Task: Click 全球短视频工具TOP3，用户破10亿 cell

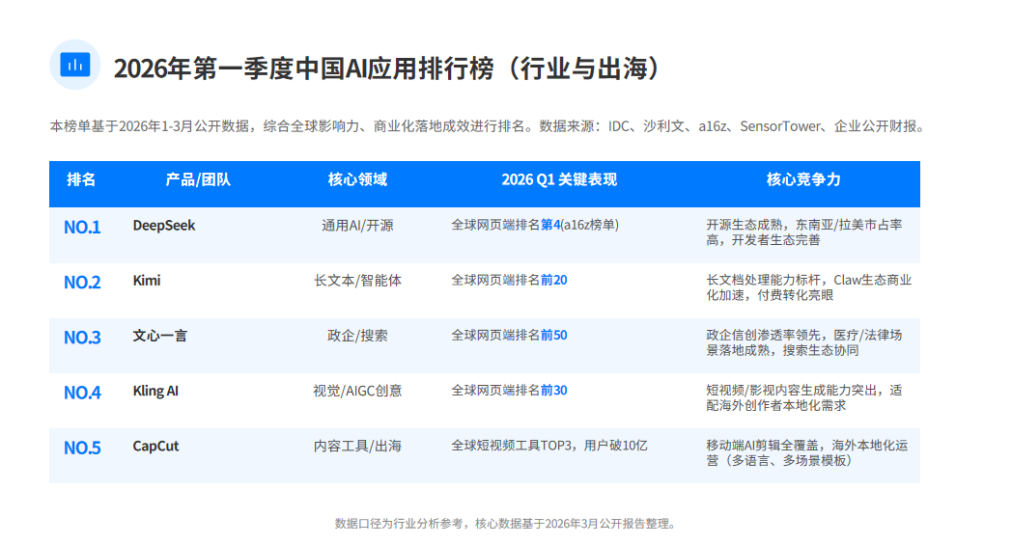Action: tap(549, 446)
